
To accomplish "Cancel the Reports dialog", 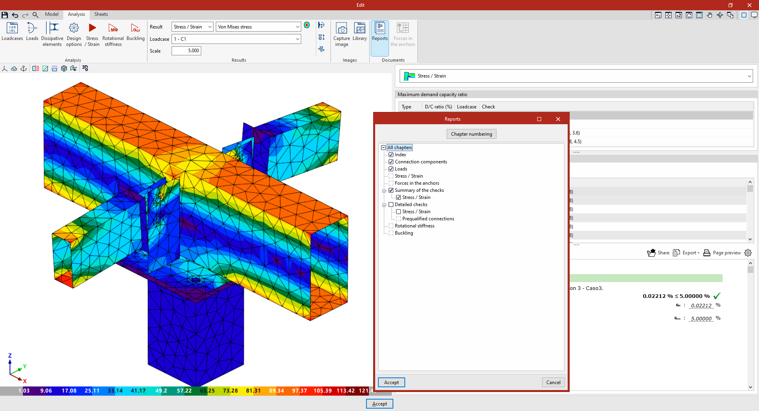I will coord(553,383).
